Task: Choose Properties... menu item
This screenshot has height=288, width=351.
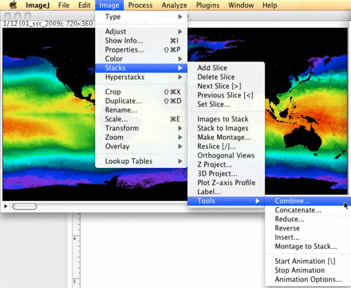Action: click(141, 50)
